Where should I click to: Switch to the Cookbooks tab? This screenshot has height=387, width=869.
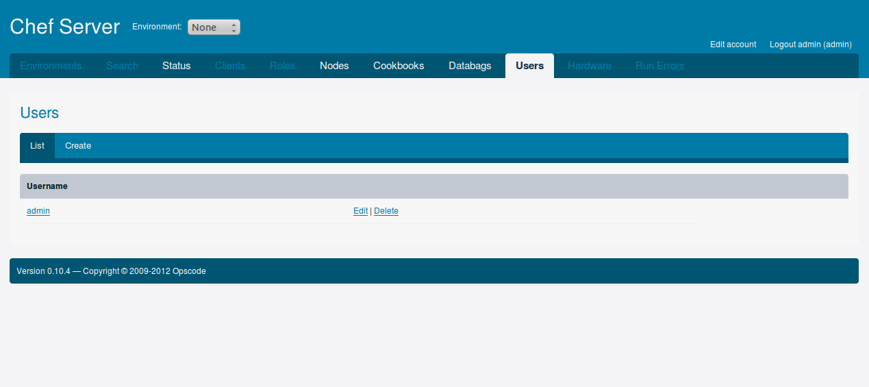[x=399, y=66]
